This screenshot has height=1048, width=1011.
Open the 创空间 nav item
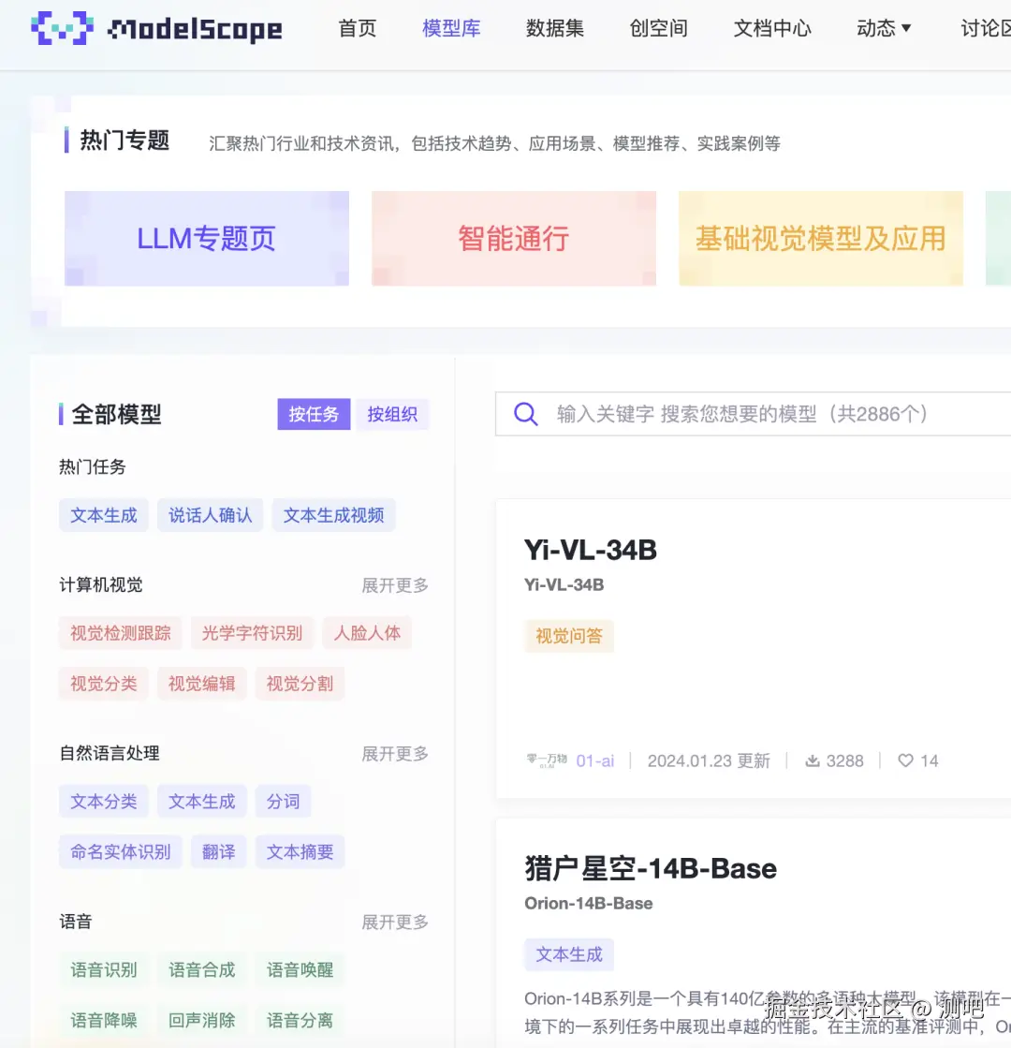659,28
